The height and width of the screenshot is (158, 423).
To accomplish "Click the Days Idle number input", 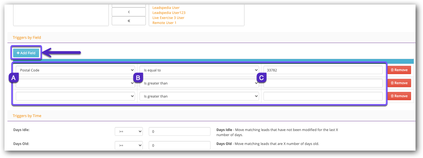I will [x=179, y=132].
